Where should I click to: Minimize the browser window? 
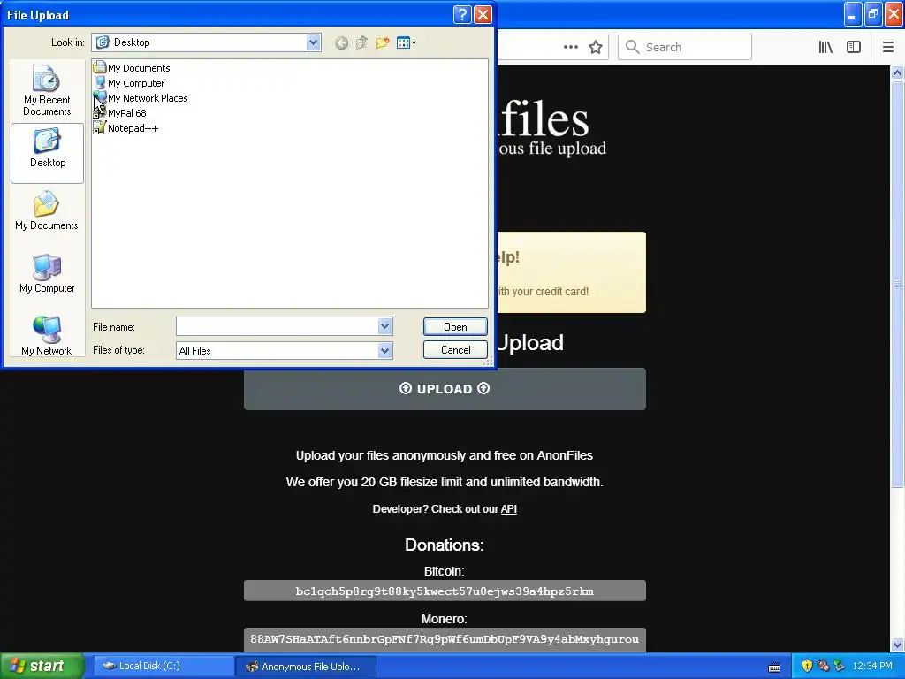[x=853, y=14]
